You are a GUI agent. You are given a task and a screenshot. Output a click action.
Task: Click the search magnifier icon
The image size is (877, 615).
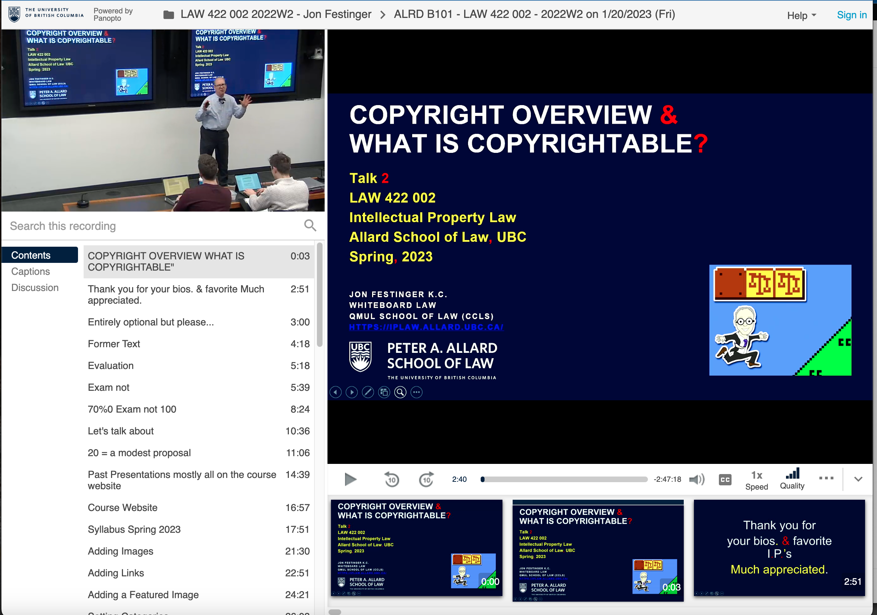tap(310, 225)
